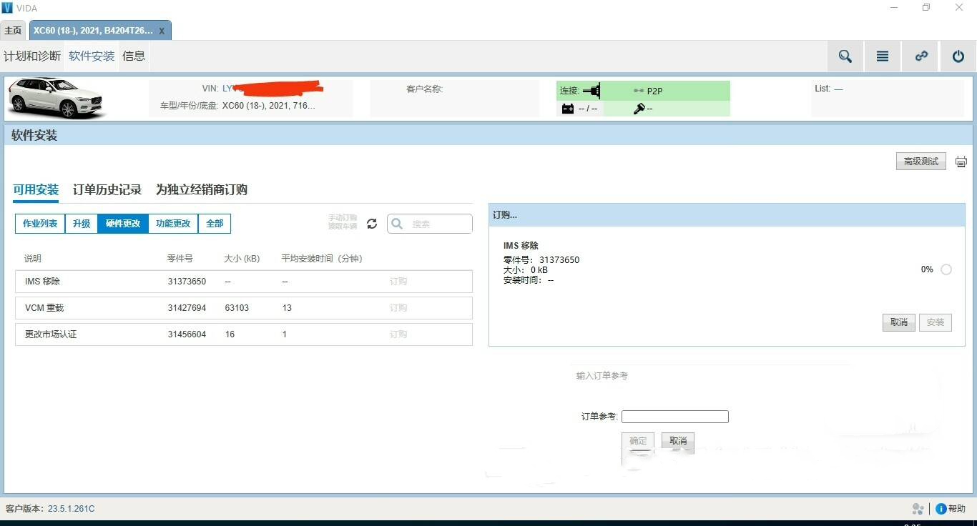Viewport: 977px width, 526px height.
Task: Click 确定 button under order reference
Action: [x=638, y=441]
